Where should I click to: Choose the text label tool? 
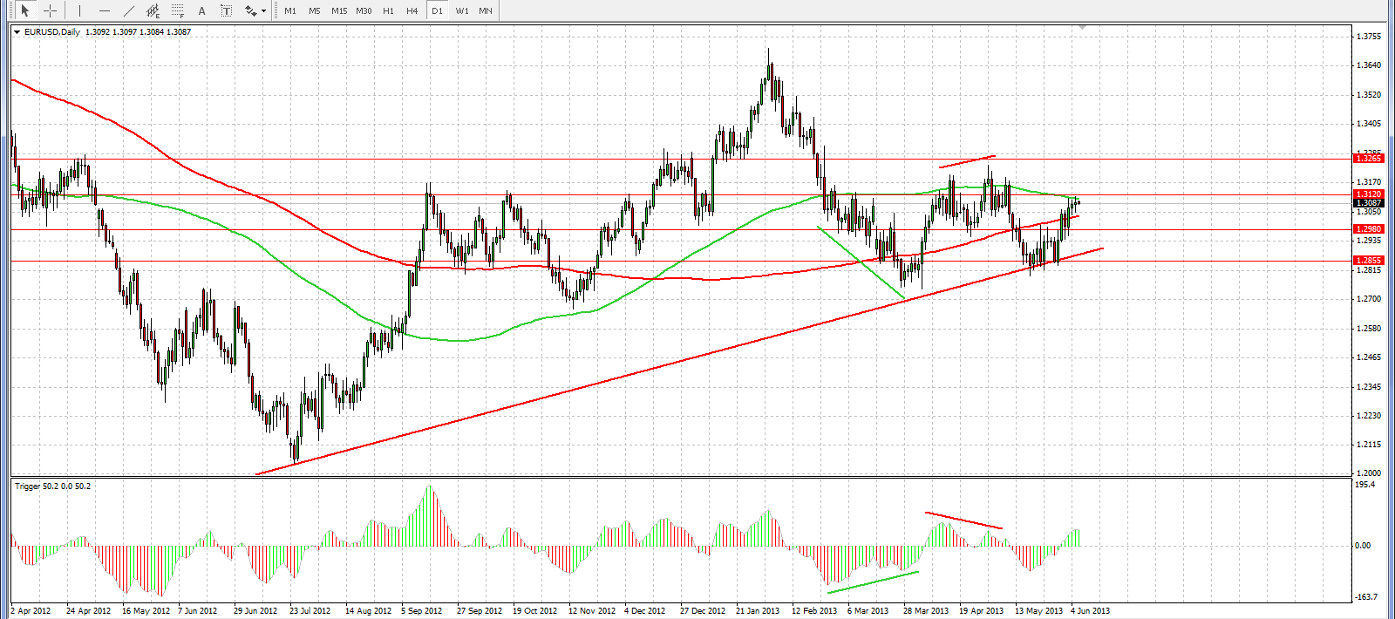[227, 10]
